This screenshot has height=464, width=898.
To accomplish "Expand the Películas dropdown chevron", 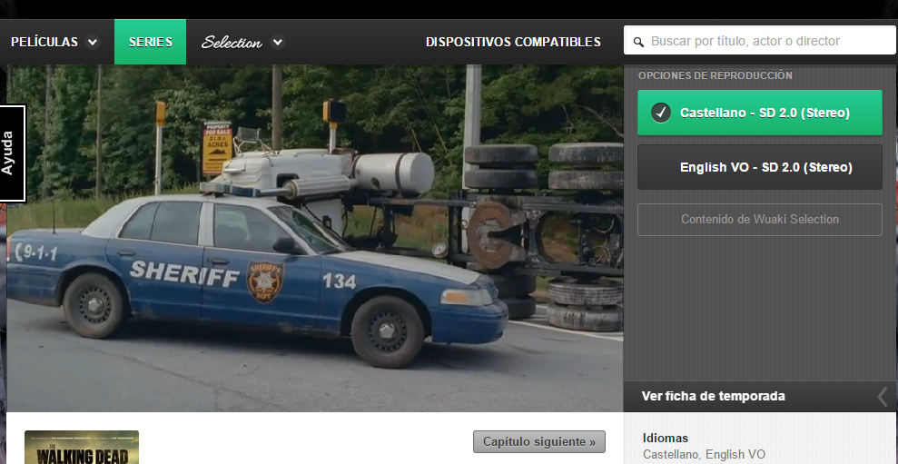I will (x=93, y=42).
